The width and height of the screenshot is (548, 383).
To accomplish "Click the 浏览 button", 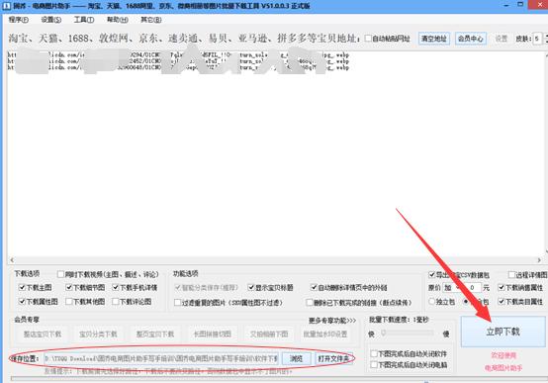I will (296, 358).
